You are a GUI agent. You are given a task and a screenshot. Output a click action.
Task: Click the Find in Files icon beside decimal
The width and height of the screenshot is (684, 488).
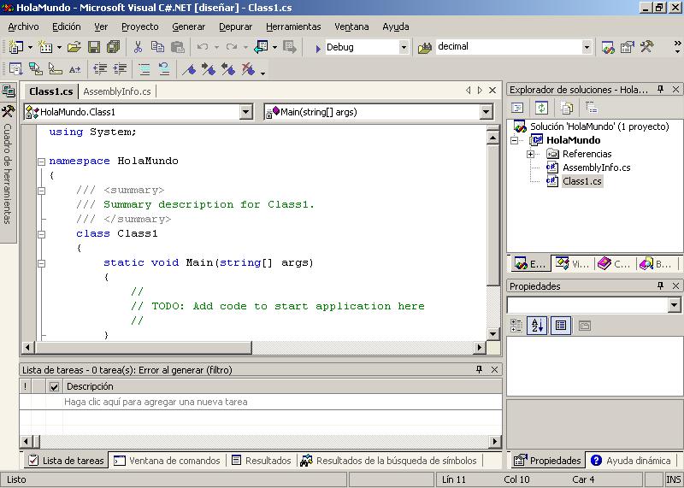pyautogui.click(x=424, y=48)
